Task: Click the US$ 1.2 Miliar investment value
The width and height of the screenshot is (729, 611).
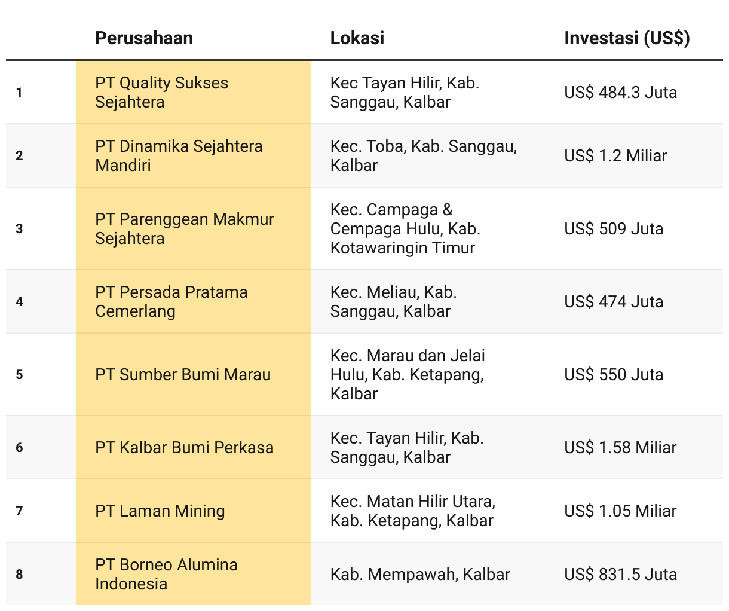Action: pos(615,156)
